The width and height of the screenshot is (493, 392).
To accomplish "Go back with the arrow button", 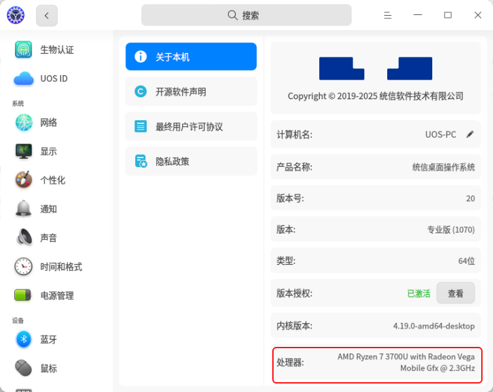I will click(47, 16).
